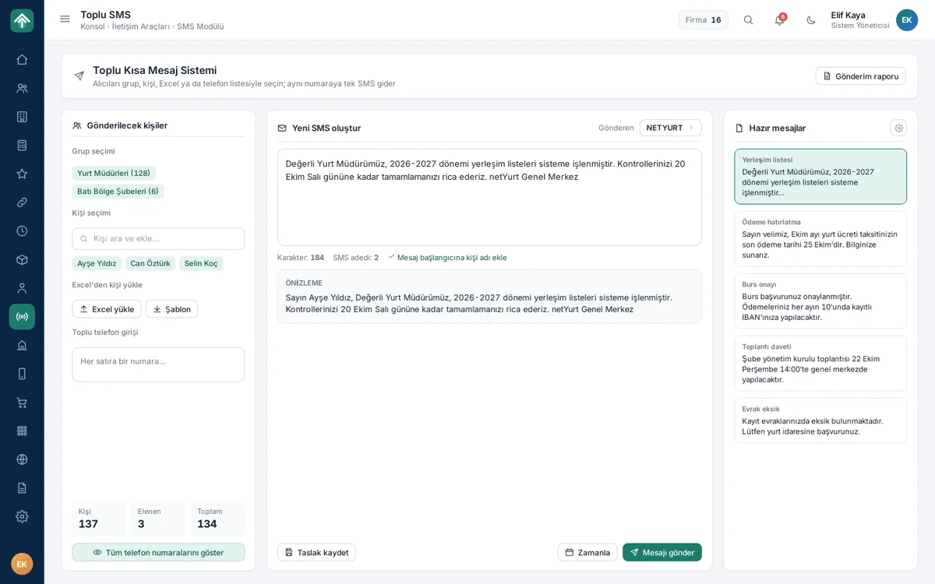Click the Gönderim raporu button

(860, 76)
